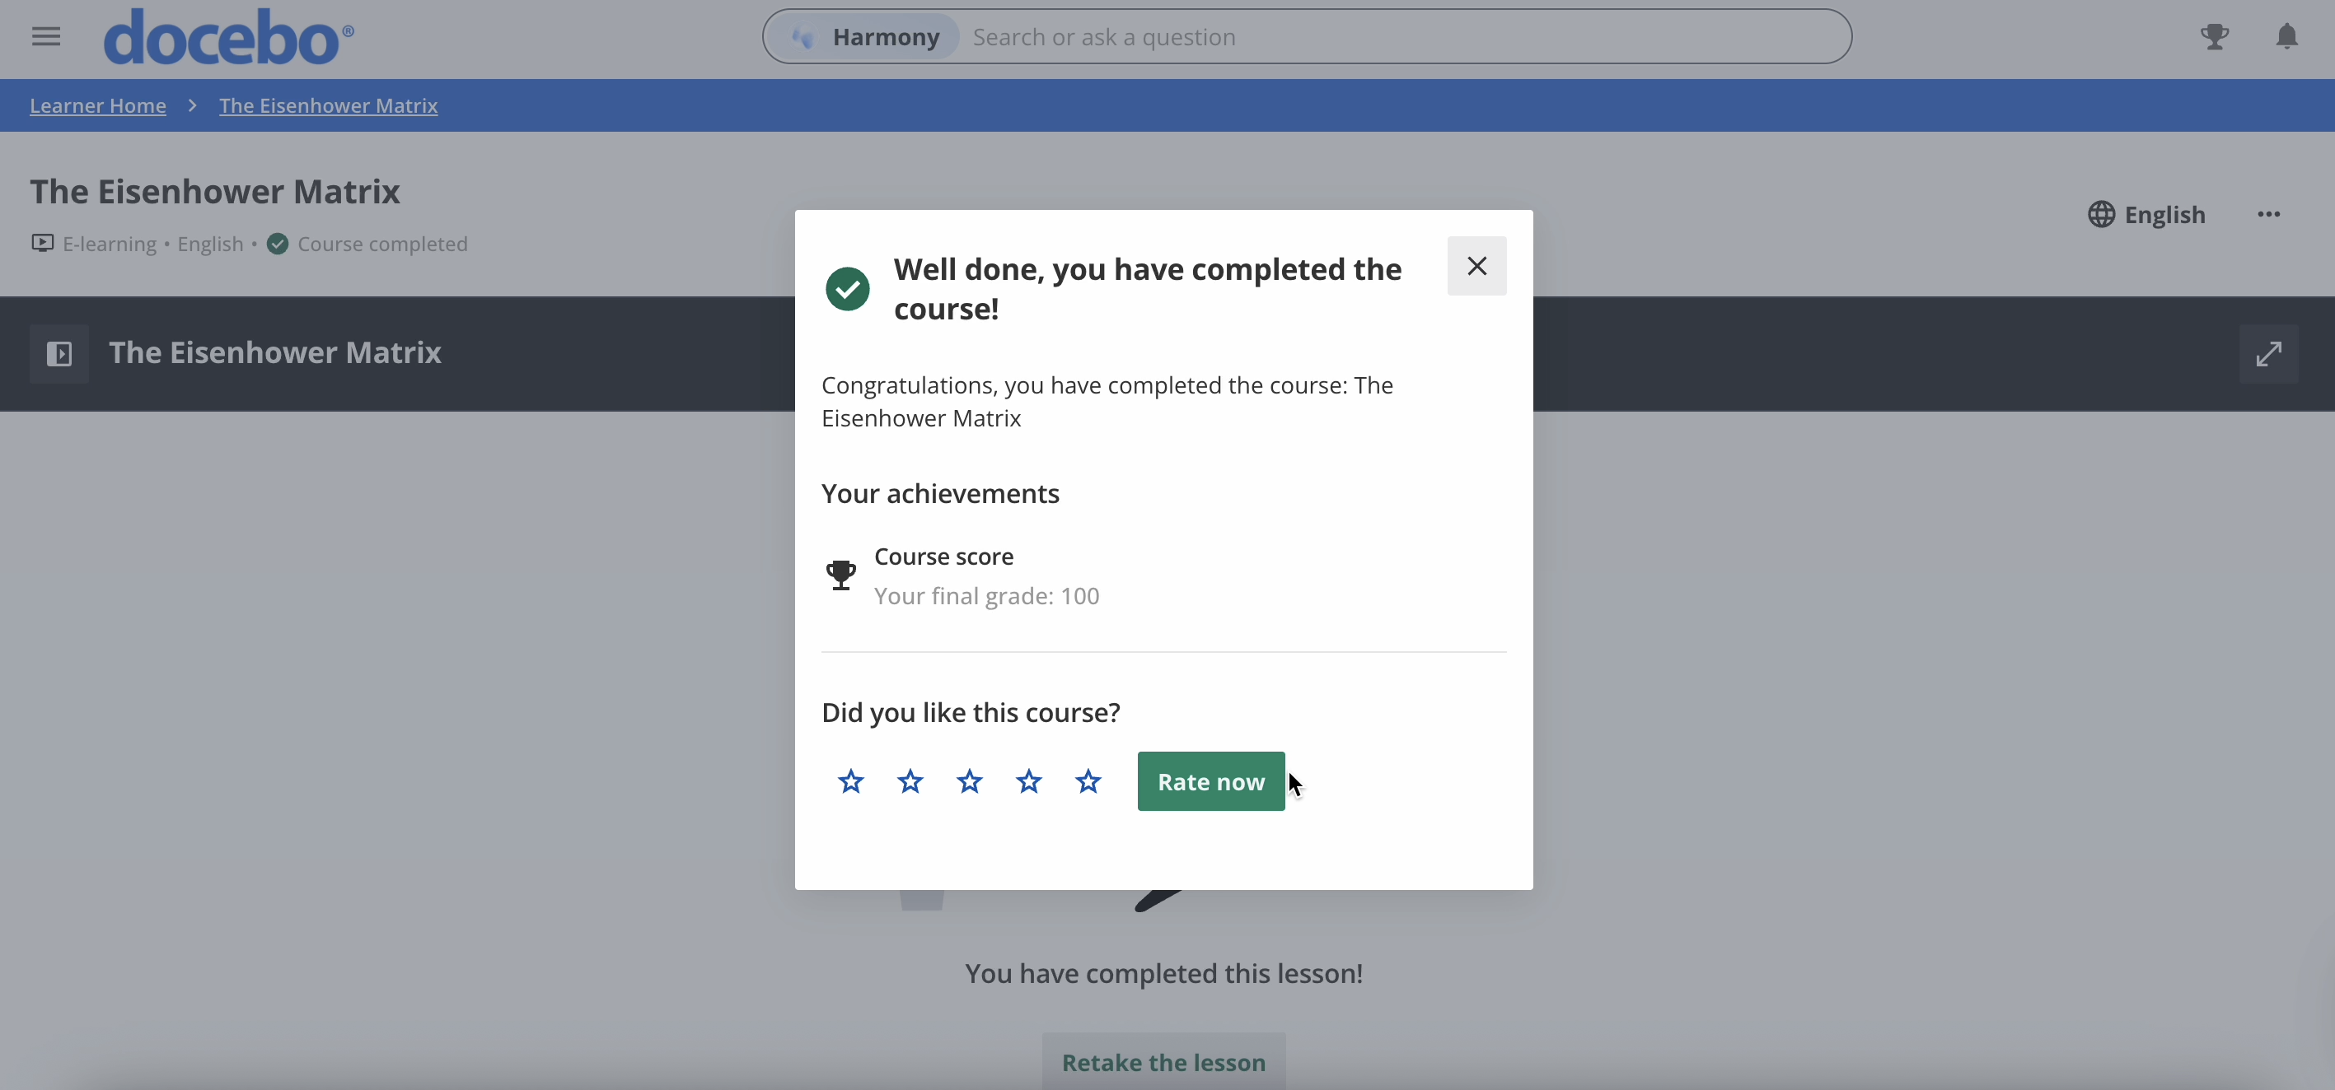Open the three-dot course options menu
This screenshot has width=2335, height=1090.
pos(2269,215)
